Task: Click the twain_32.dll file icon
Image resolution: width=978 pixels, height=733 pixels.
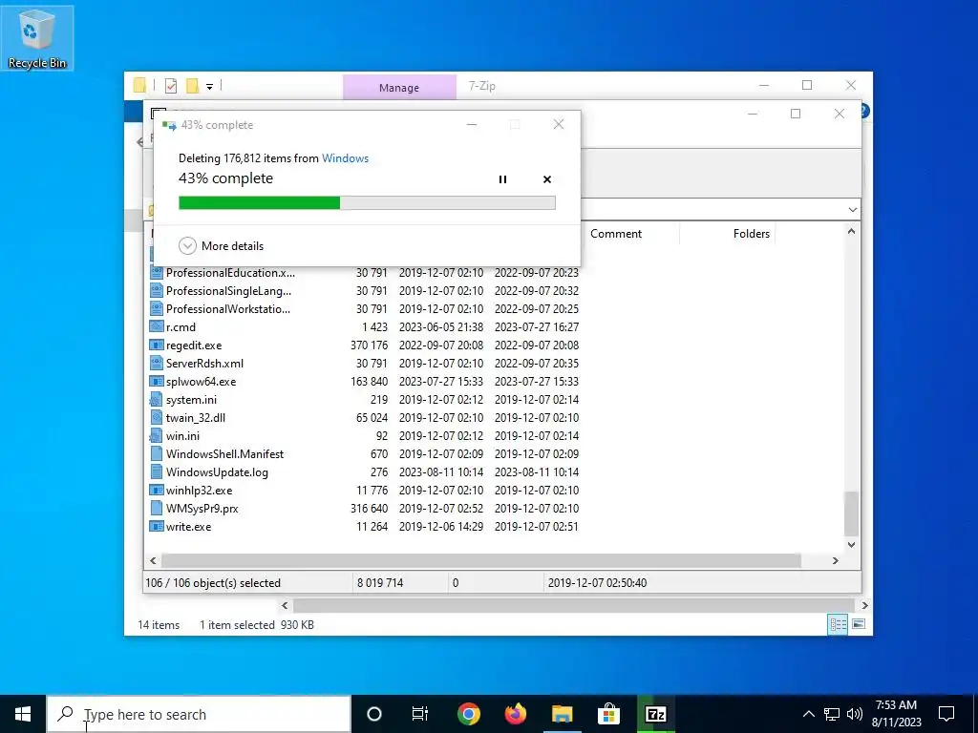Action: point(156,418)
